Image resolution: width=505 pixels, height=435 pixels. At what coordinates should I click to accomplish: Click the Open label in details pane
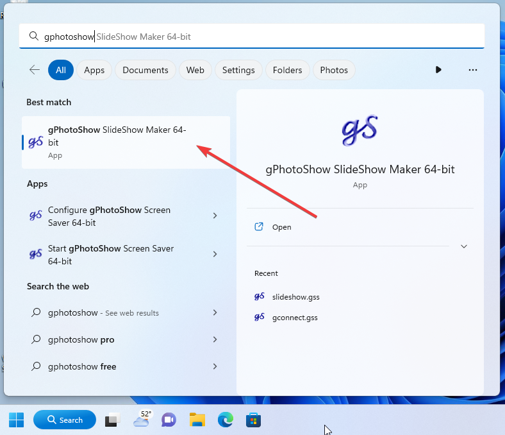tap(282, 227)
